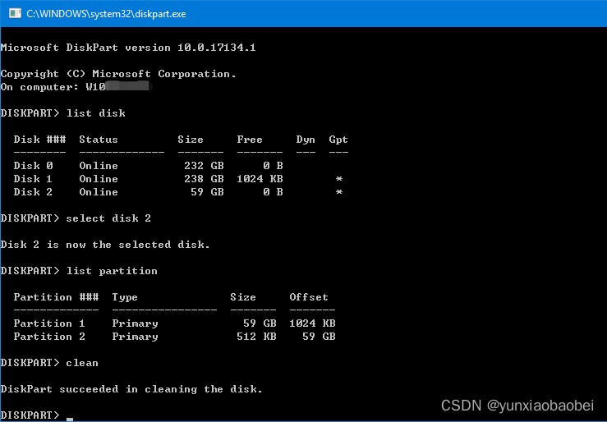The image size is (607, 422).
Task: Select the 'Microsoft DiskPart version 10.0.17134.1' line
Action: pos(128,48)
